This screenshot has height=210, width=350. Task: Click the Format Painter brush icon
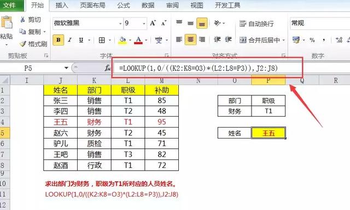(23, 44)
